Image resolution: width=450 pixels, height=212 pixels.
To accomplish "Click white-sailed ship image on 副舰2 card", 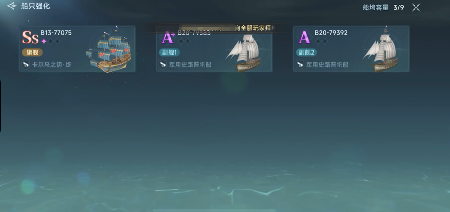I will 381,49.
